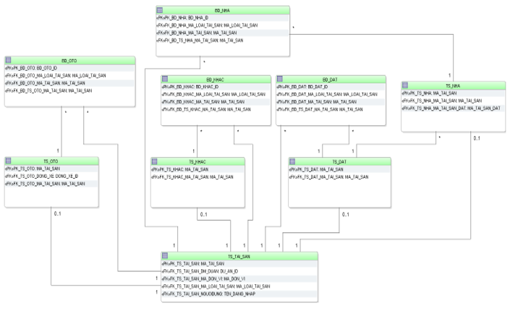
Task: Click the table icon of TS_DAT
Action: tap(294, 161)
